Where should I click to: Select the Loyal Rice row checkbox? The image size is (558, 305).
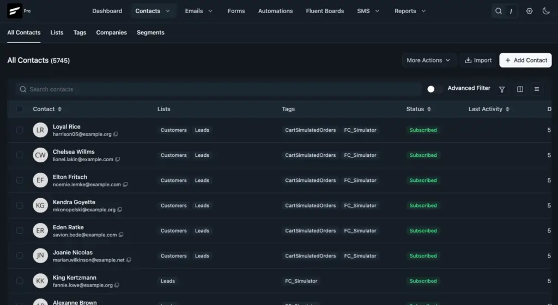(20, 130)
